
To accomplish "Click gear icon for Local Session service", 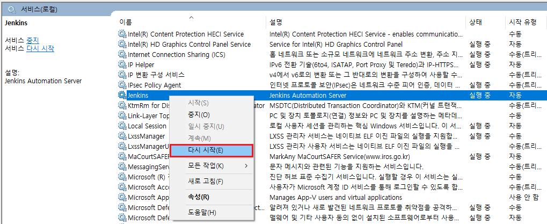I will tap(122, 126).
